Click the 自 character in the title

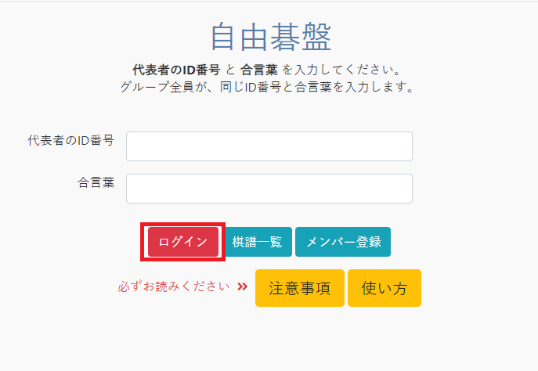tap(223, 37)
